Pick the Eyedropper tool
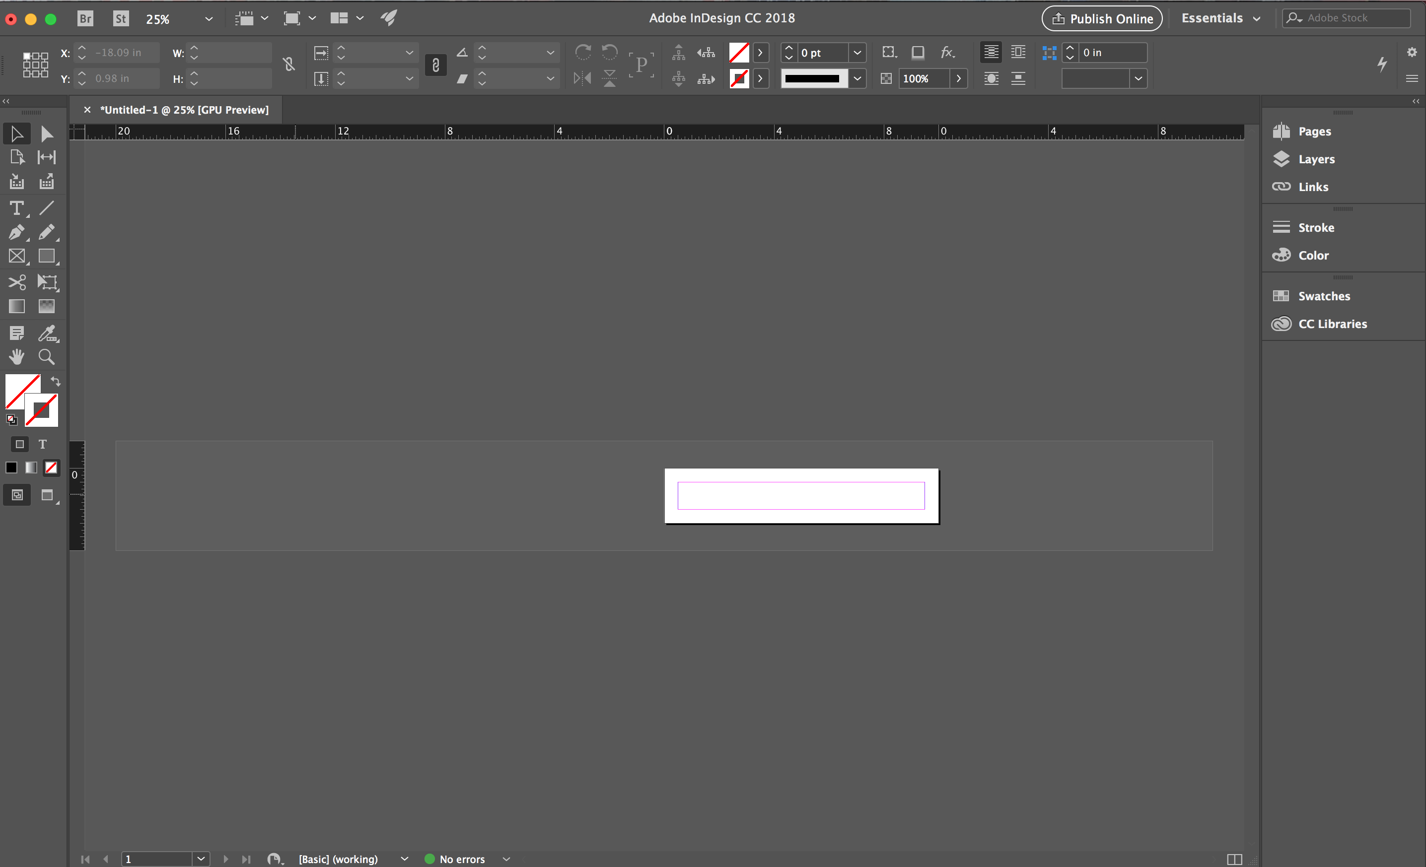Image resolution: width=1426 pixels, height=867 pixels. click(x=46, y=333)
